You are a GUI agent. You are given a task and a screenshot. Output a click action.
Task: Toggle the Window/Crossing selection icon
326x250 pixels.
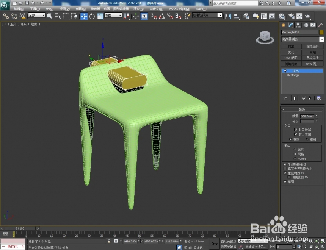74,16
